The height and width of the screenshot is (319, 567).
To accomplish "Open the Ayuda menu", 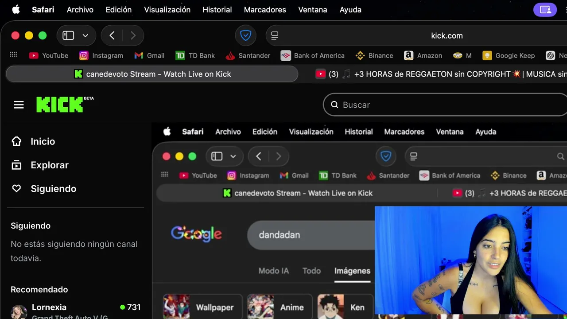I will pos(350,9).
